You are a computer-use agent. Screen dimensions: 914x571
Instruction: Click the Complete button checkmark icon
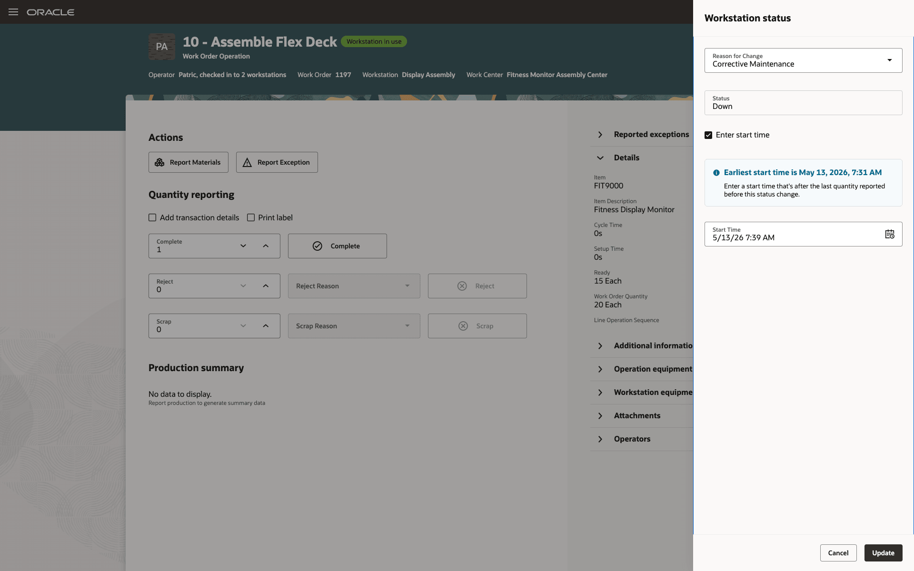point(318,246)
